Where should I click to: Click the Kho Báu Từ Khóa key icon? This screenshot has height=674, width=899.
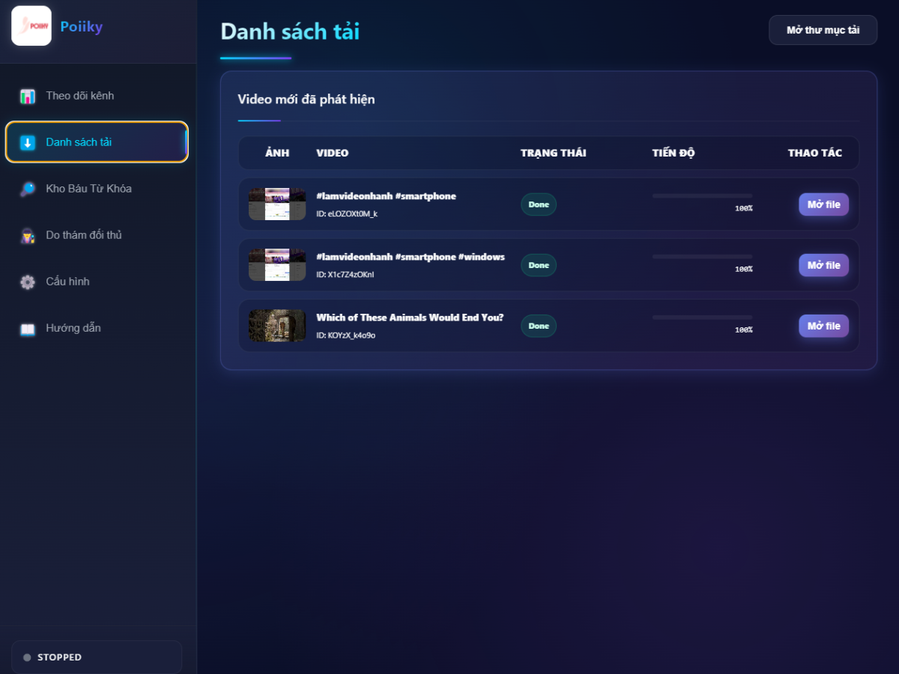pyautogui.click(x=28, y=189)
